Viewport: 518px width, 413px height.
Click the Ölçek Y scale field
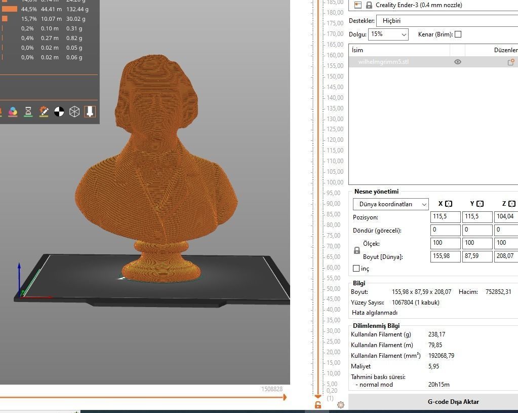click(x=477, y=243)
